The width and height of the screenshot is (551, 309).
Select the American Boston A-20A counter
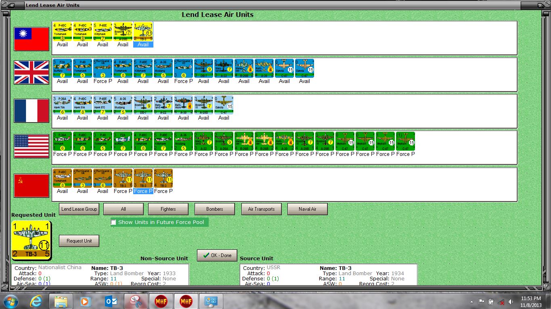point(224,141)
